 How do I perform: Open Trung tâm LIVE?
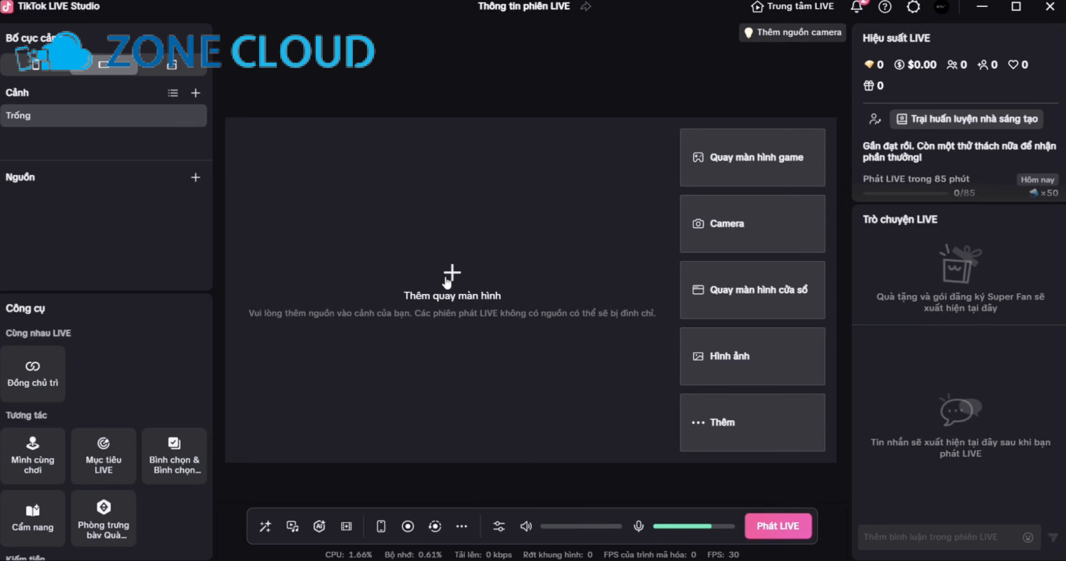792,7
